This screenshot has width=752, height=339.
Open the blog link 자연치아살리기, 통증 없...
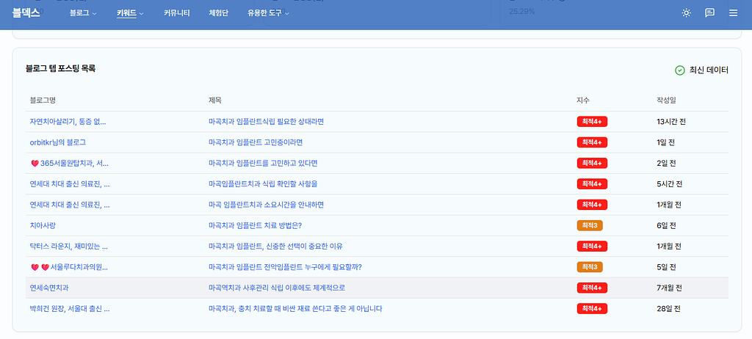click(73, 122)
